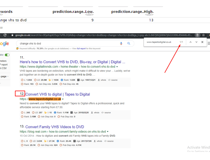
Task: Click the table cell value 9
Action: 92,20
